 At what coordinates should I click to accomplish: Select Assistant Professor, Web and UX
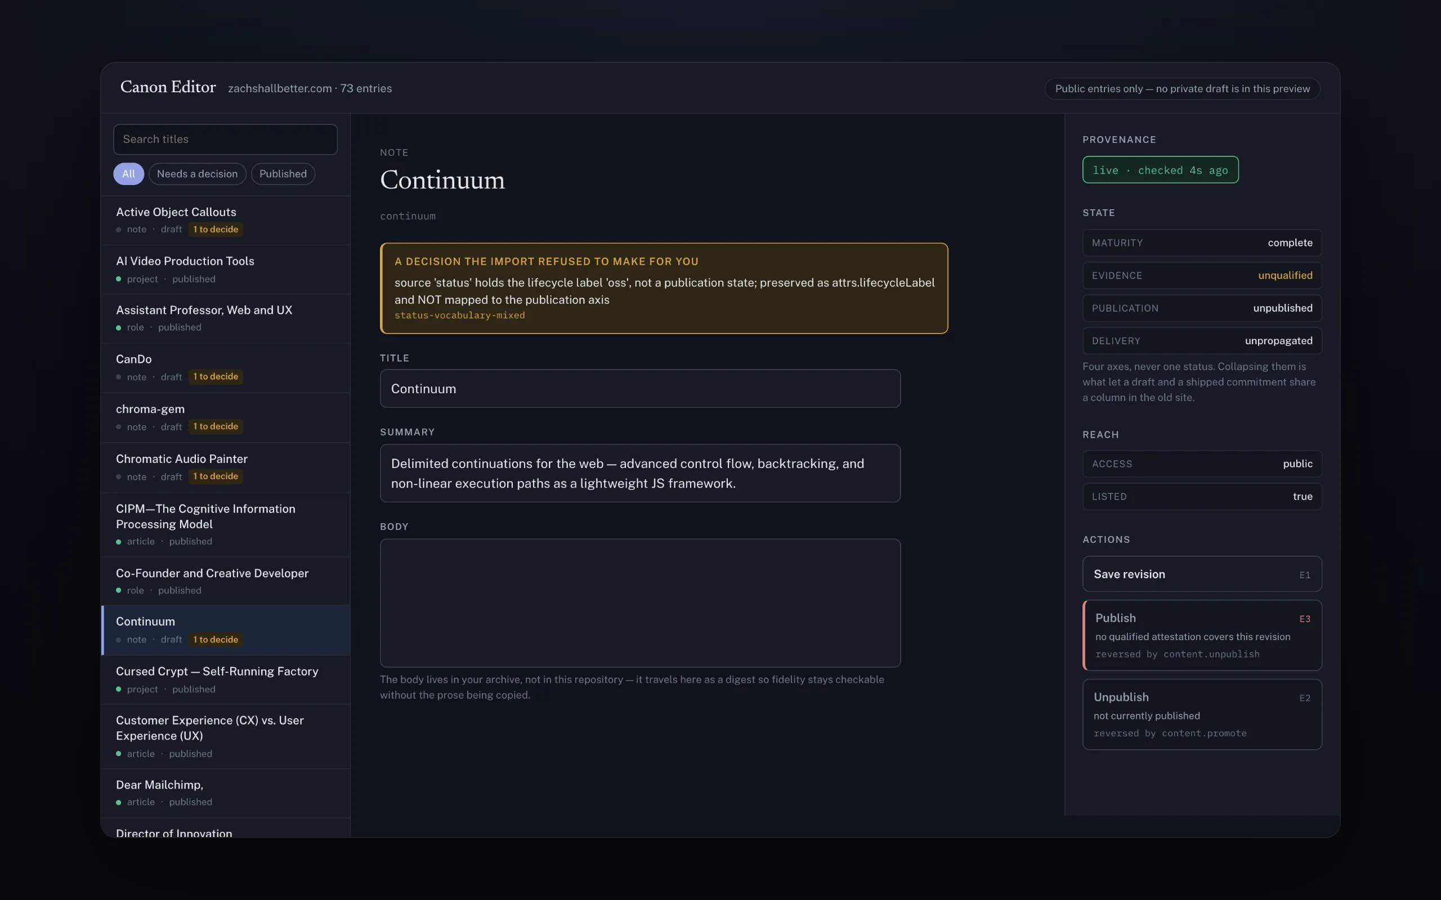coord(226,318)
